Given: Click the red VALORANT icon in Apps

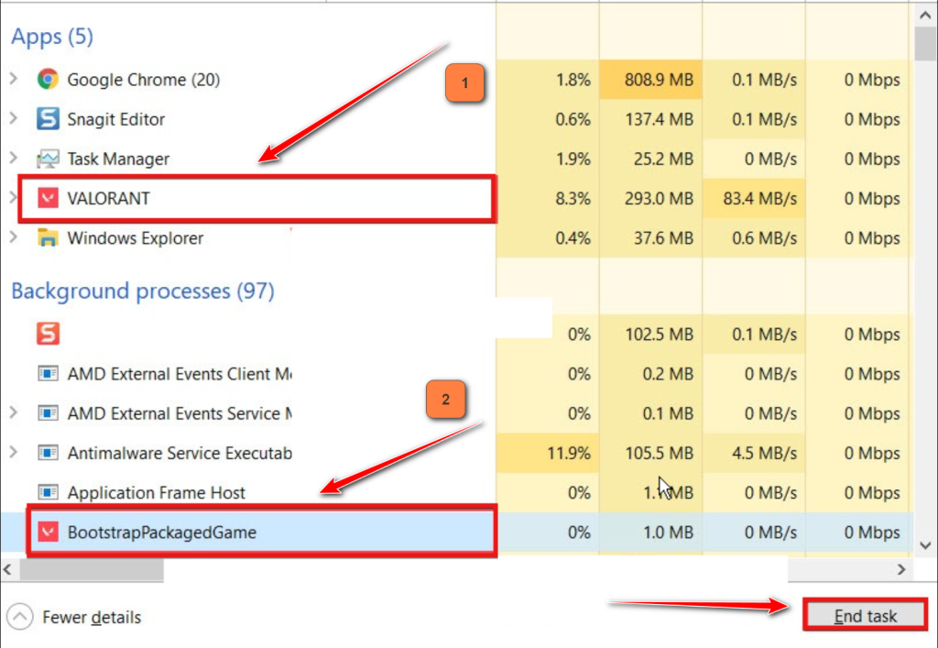Looking at the screenshot, I should pyautogui.click(x=48, y=198).
